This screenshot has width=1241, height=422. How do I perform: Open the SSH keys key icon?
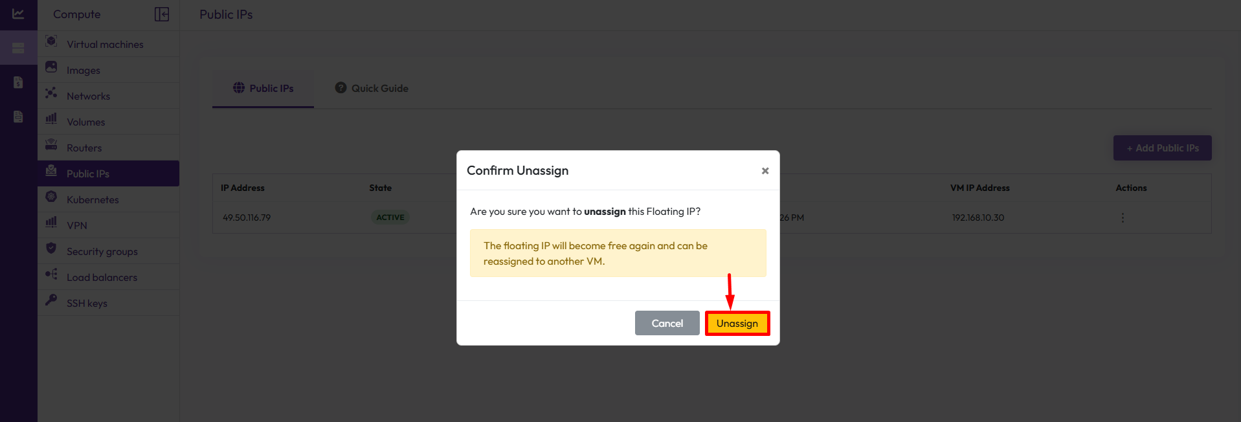click(x=51, y=300)
